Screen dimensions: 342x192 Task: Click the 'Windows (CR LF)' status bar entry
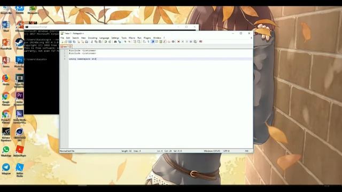pyautogui.click(x=212, y=151)
